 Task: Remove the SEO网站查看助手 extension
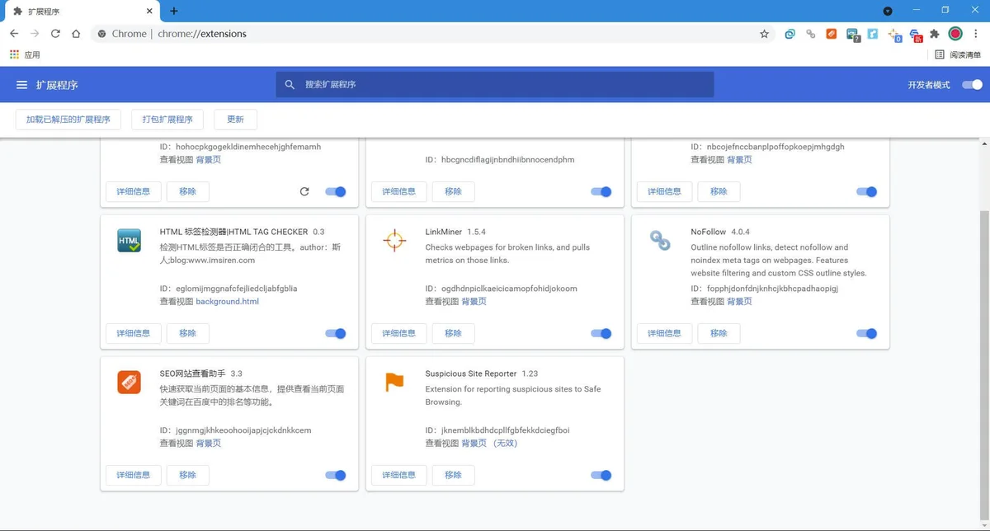point(188,475)
